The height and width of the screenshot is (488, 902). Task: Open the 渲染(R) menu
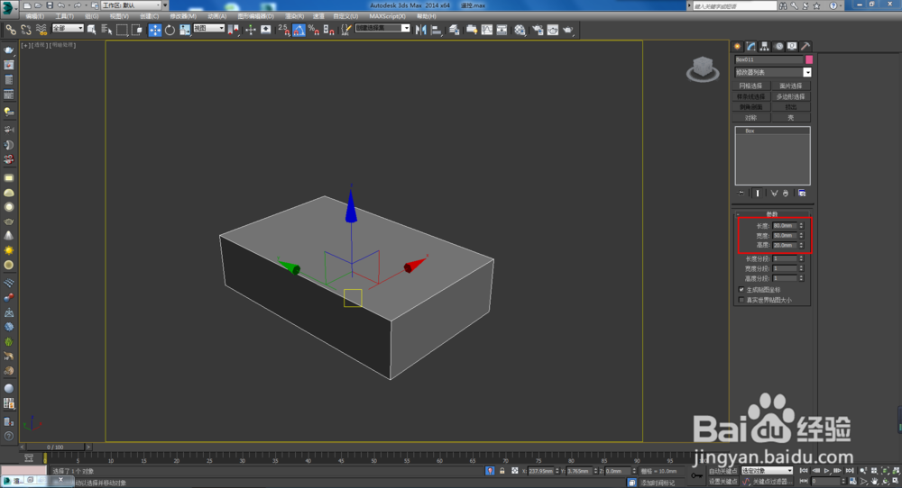(x=295, y=16)
